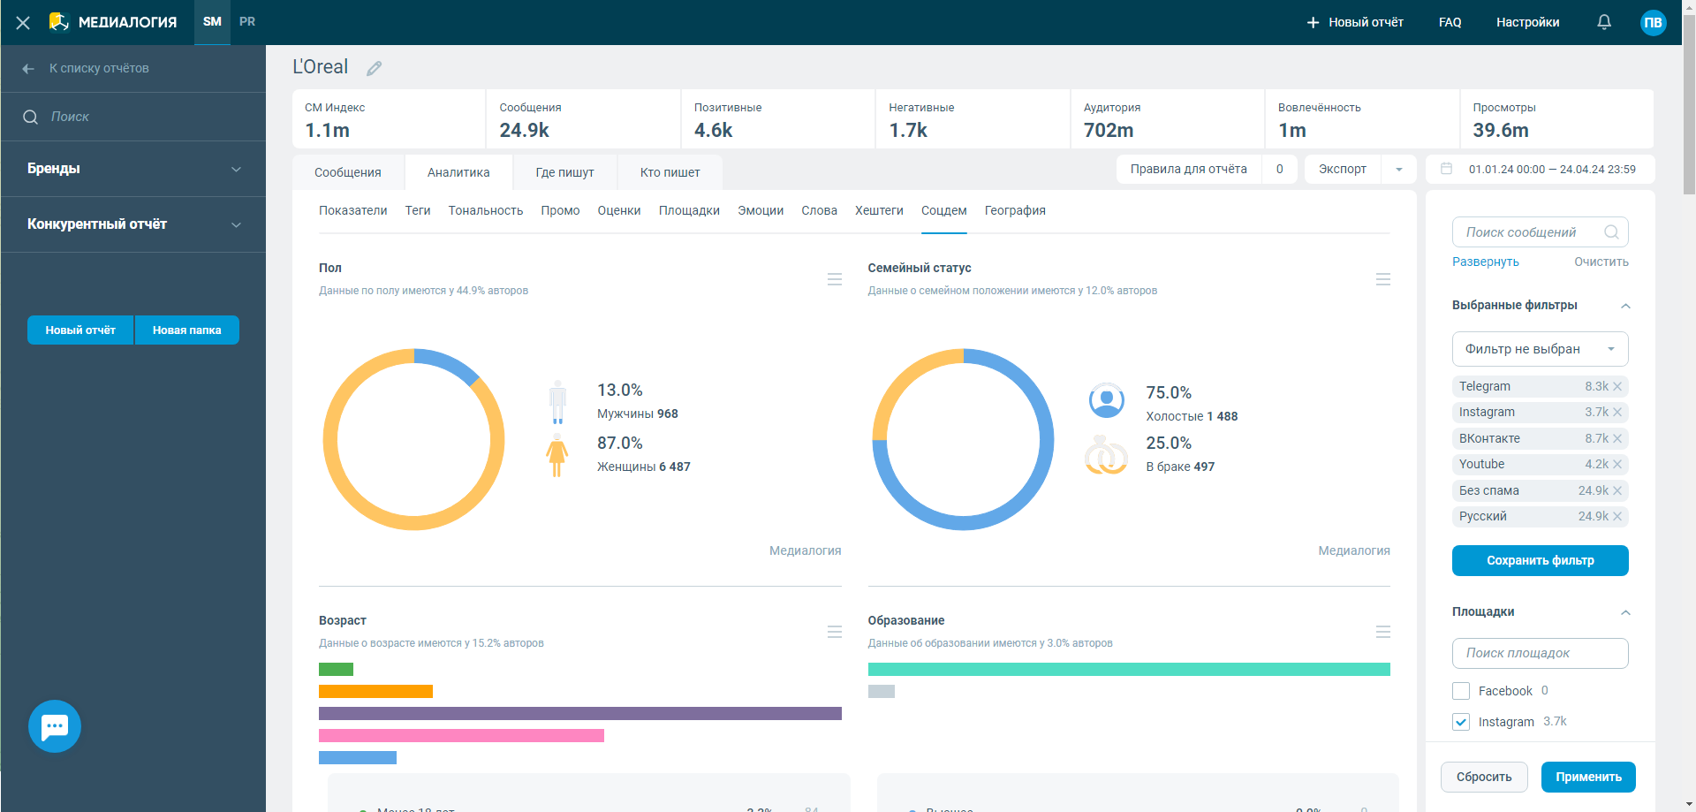Click the pencil icon to rename L'Oreal report
Image resolution: width=1696 pixels, height=812 pixels.
coord(375,69)
